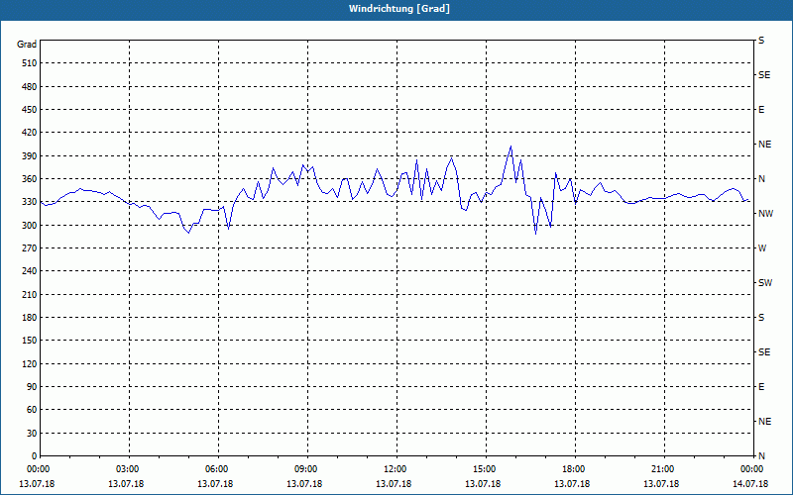Click the N compass label beside 0 gridline
The image size is (793, 495).
pyautogui.click(x=761, y=456)
